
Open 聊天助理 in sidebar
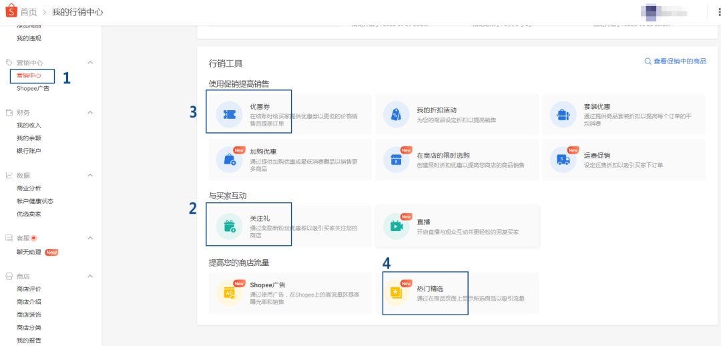coord(29,252)
